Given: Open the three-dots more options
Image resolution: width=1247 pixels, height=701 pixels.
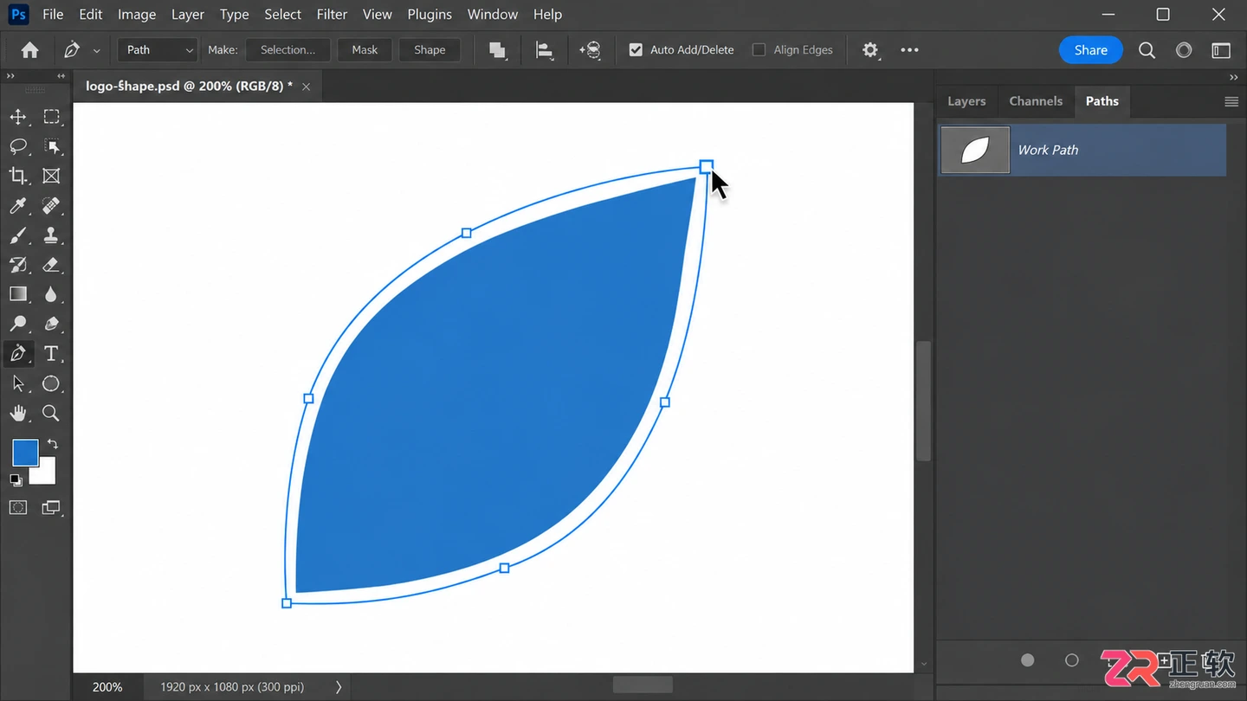Looking at the screenshot, I should (x=909, y=50).
